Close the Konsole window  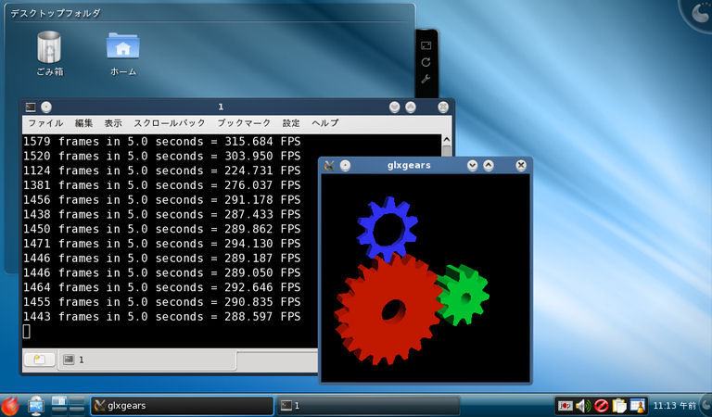tap(443, 107)
